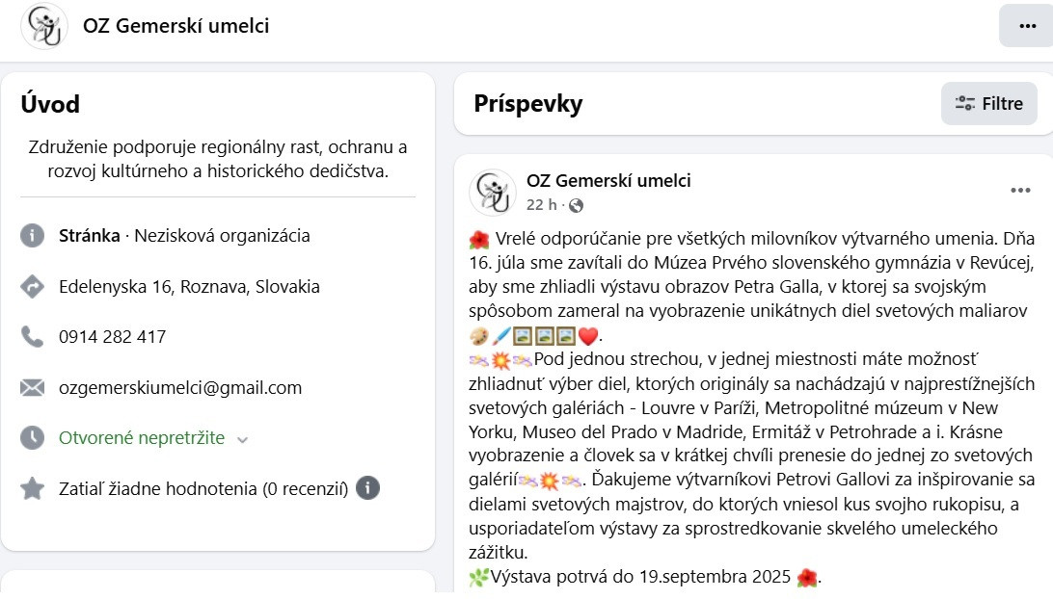Viewport: 1053px width, 599px height.
Task: Open the post's three-dots options menu
Action: [x=1020, y=191]
